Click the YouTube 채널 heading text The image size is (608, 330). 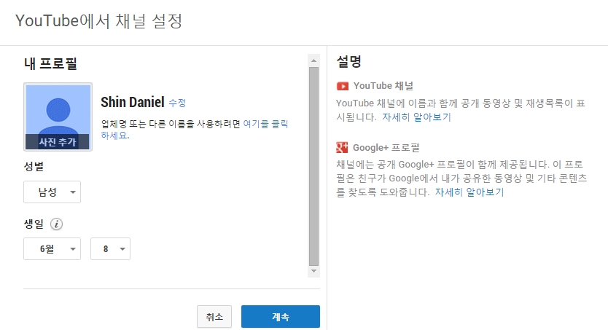(x=383, y=86)
